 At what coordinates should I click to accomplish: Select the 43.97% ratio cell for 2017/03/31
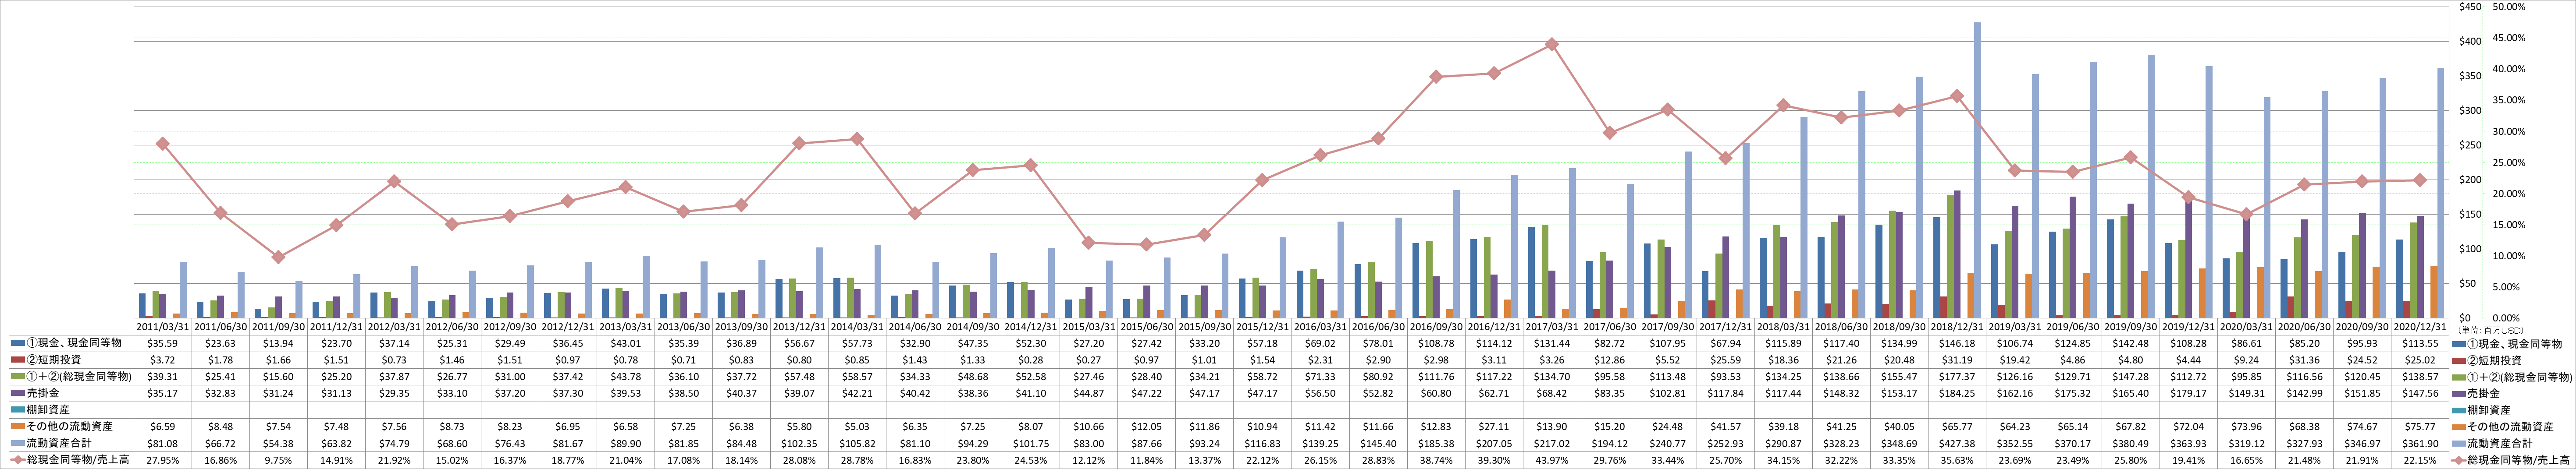click(1551, 460)
